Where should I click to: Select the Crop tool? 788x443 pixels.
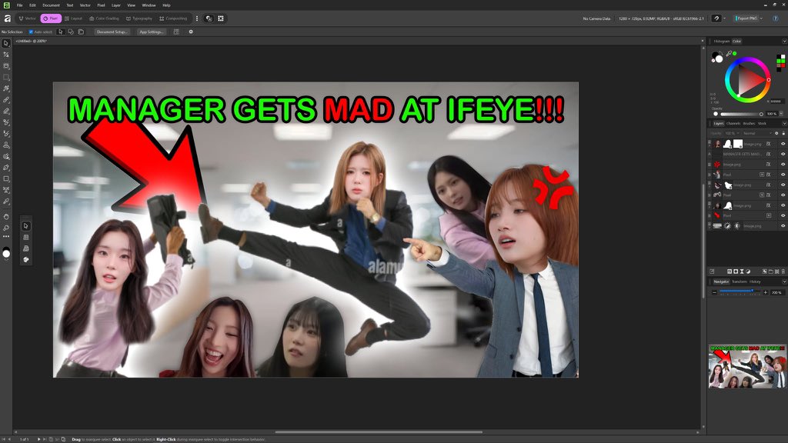click(6, 55)
